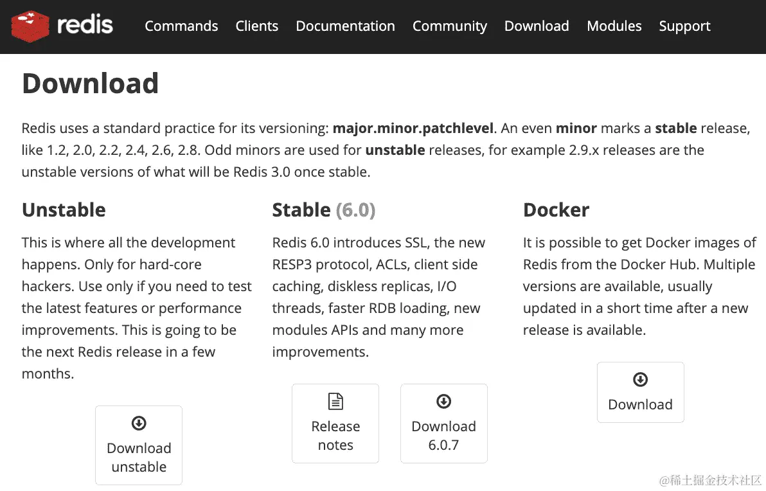Click the Download page heading
Screen dimensions: 766x491
(90, 83)
